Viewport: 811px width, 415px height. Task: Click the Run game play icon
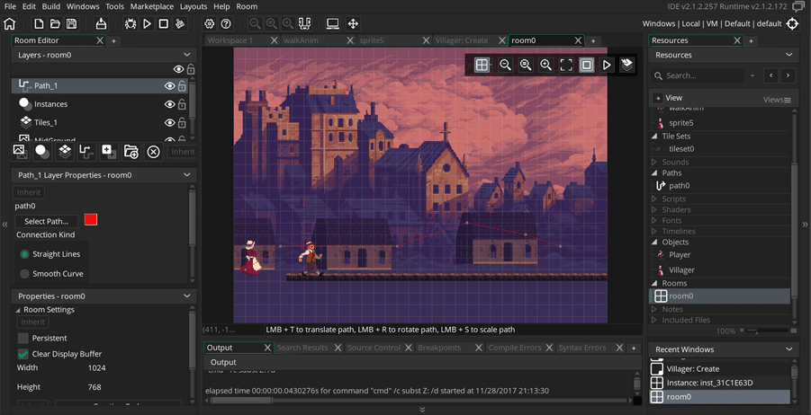tap(147, 23)
